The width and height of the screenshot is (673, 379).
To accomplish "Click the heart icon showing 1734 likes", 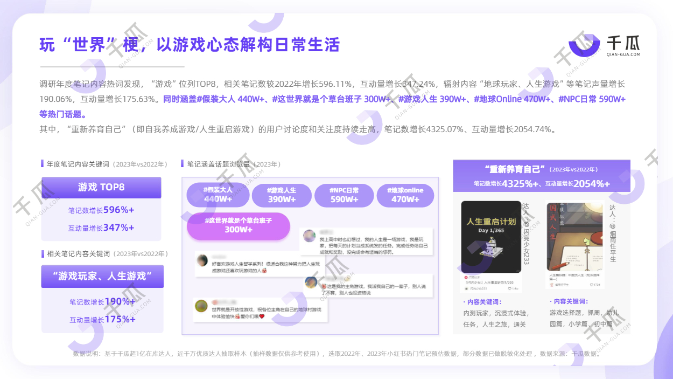I will (x=592, y=285).
